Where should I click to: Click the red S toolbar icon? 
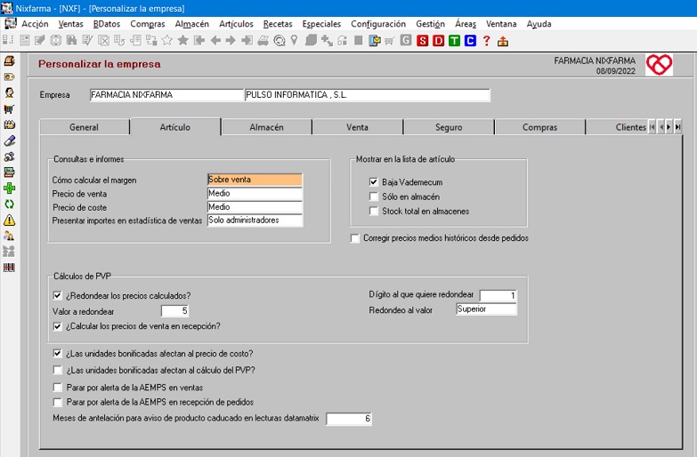click(422, 41)
